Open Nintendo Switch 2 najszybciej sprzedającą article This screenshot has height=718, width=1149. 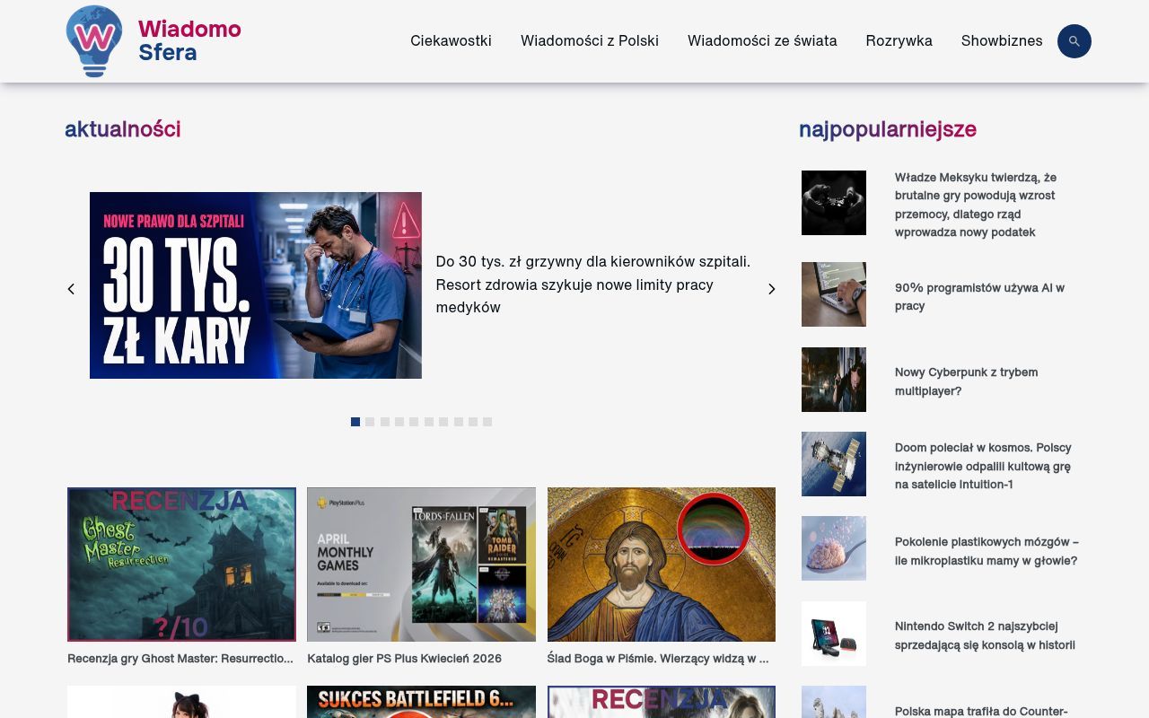[985, 635]
